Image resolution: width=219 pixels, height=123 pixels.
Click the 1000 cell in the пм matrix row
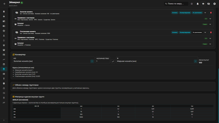click(81, 117)
